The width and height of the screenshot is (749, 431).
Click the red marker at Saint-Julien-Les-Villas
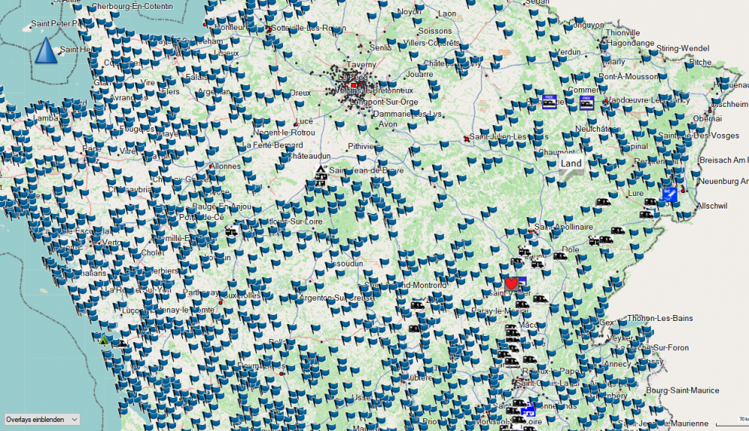pyautogui.click(x=467, y=138)
